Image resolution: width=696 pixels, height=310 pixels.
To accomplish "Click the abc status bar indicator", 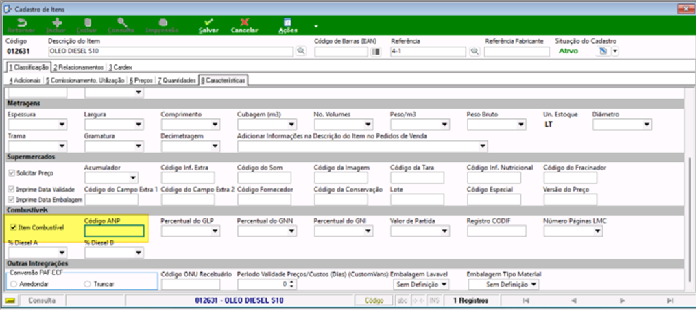I will click(x=403, y=300).
